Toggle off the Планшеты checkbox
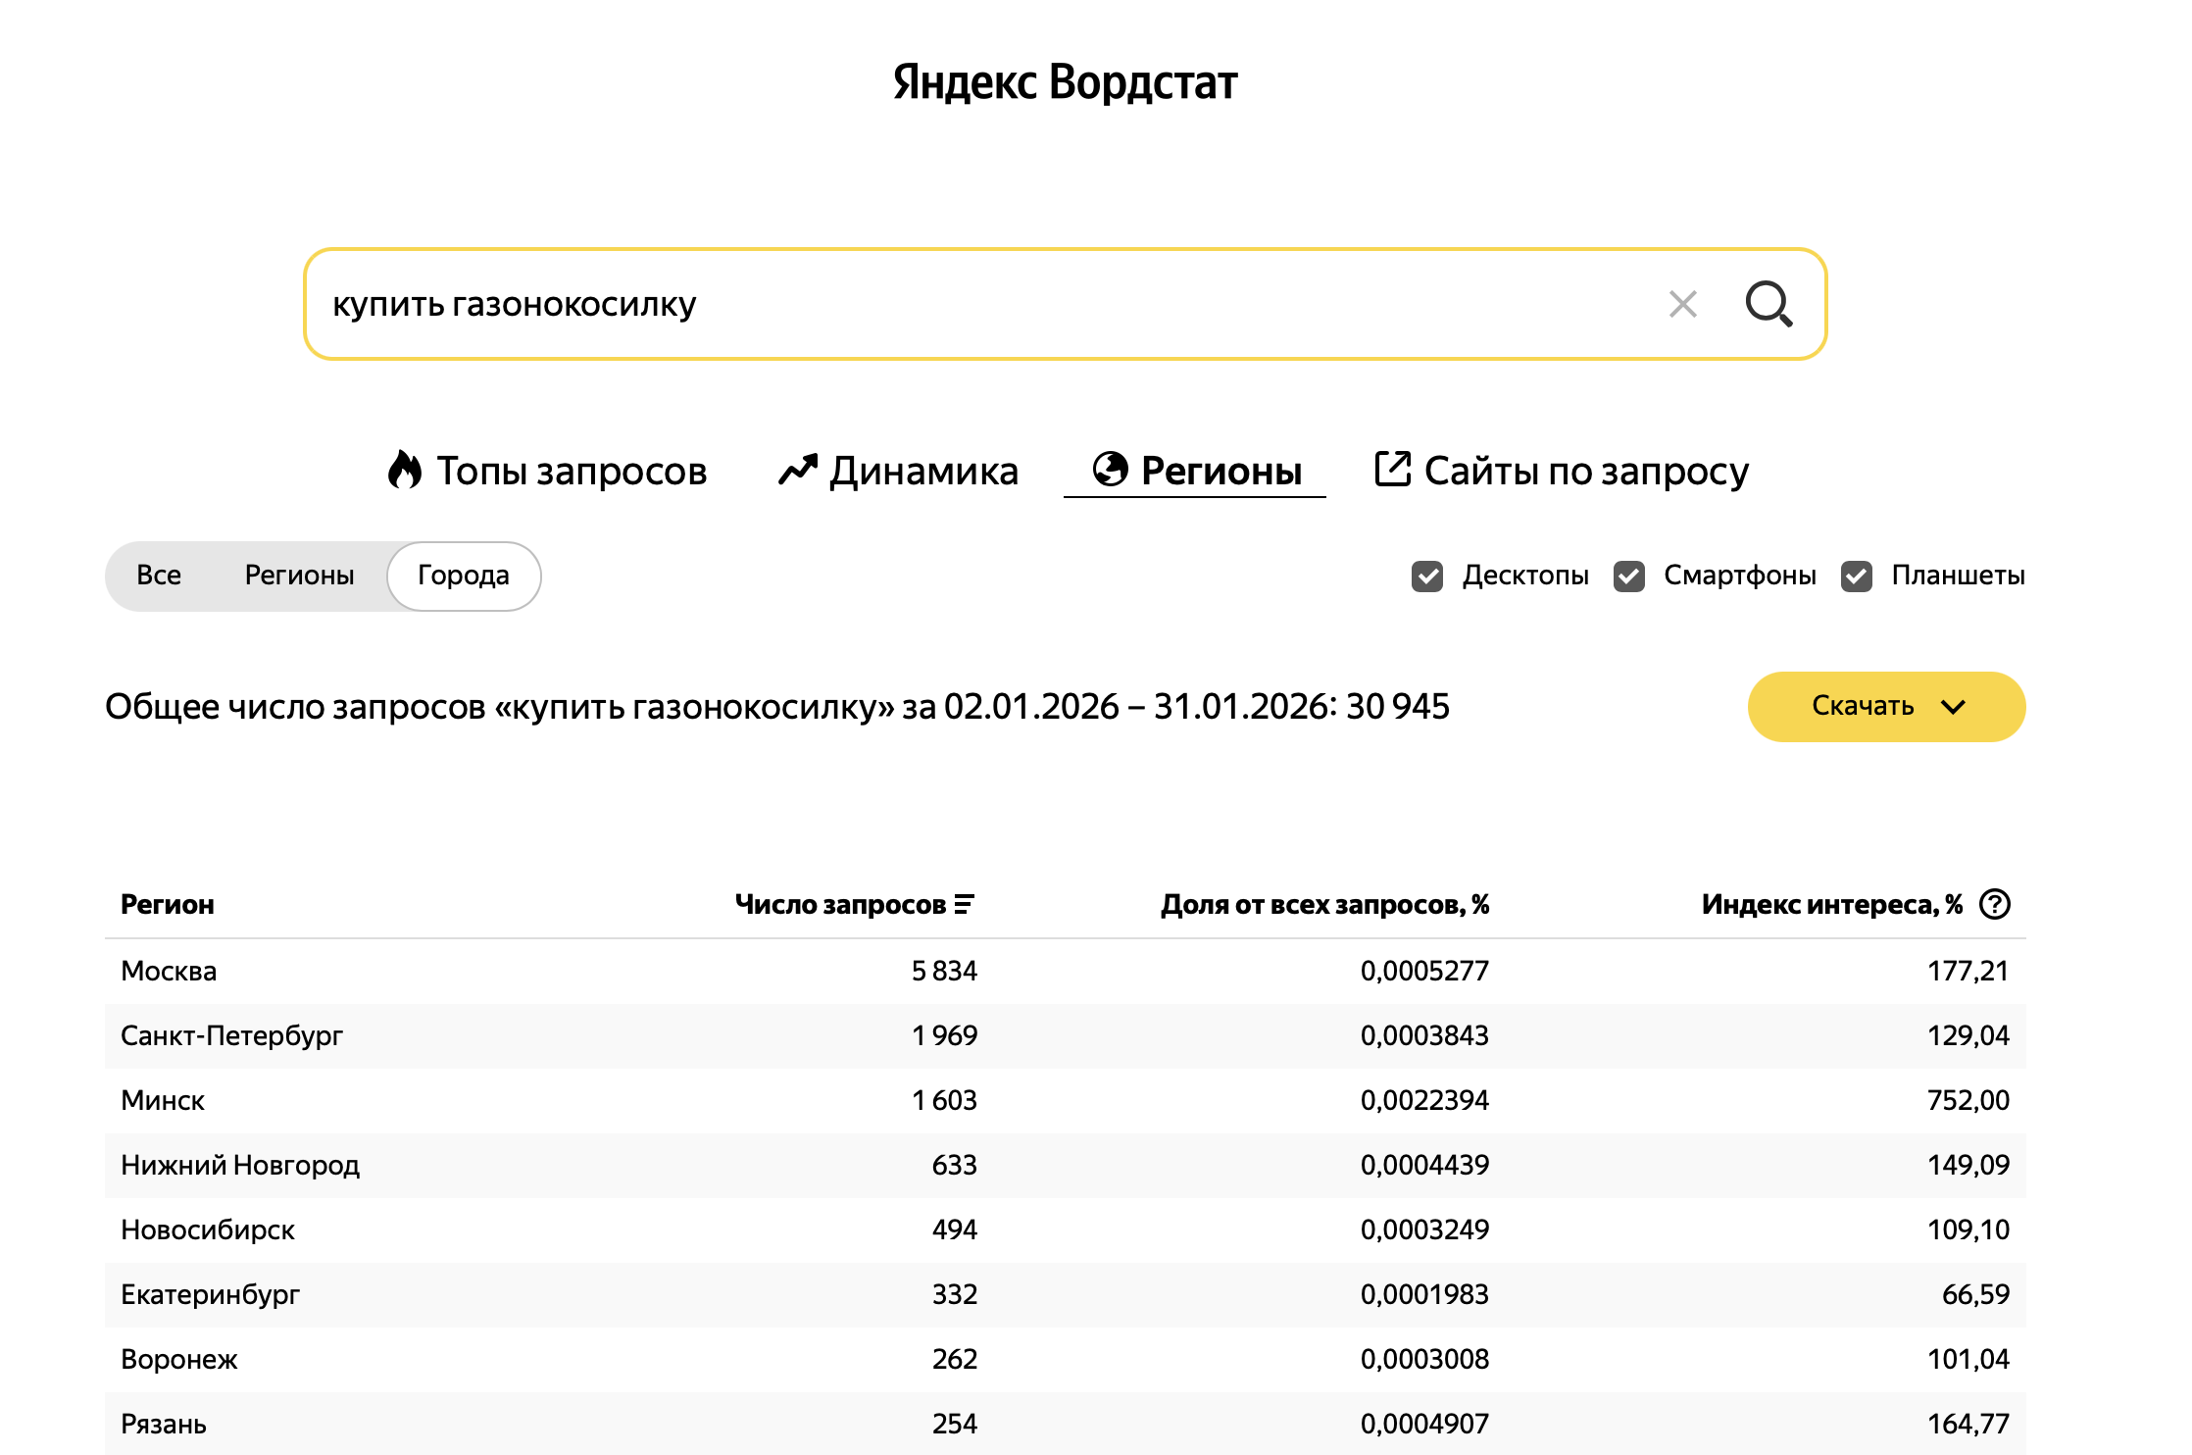 [x=1856, y=577]
